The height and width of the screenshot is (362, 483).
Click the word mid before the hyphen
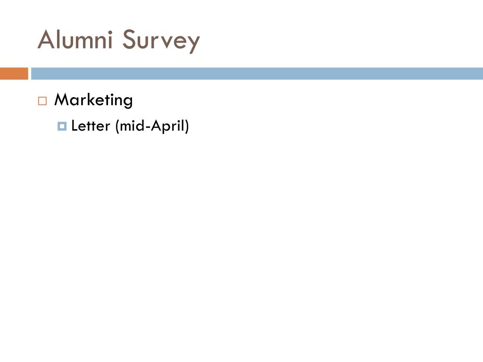pos(132,126)
